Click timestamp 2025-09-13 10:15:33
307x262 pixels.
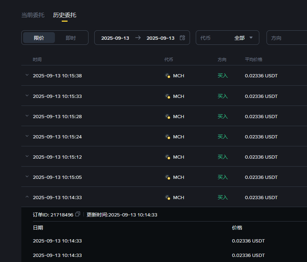[57, 96]
